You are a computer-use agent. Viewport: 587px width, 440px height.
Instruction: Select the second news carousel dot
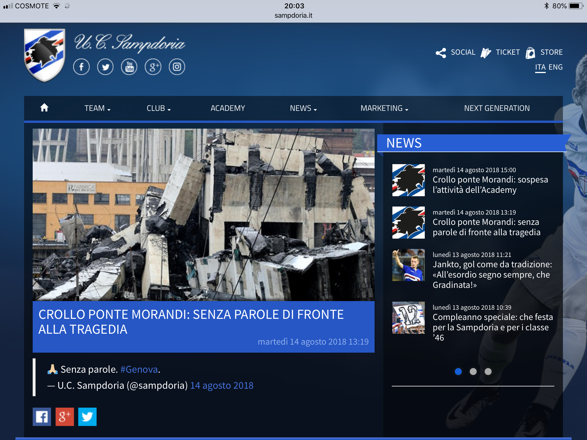tap(473, 372)
